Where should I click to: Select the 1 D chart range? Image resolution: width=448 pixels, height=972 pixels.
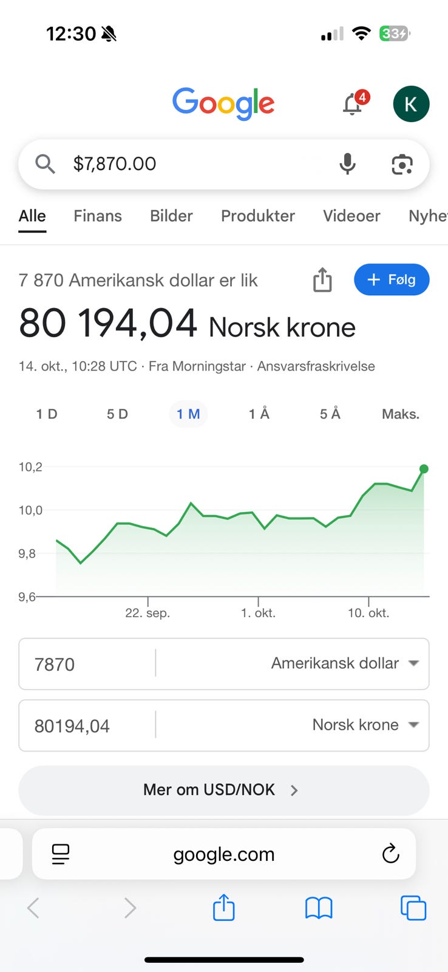47,414
